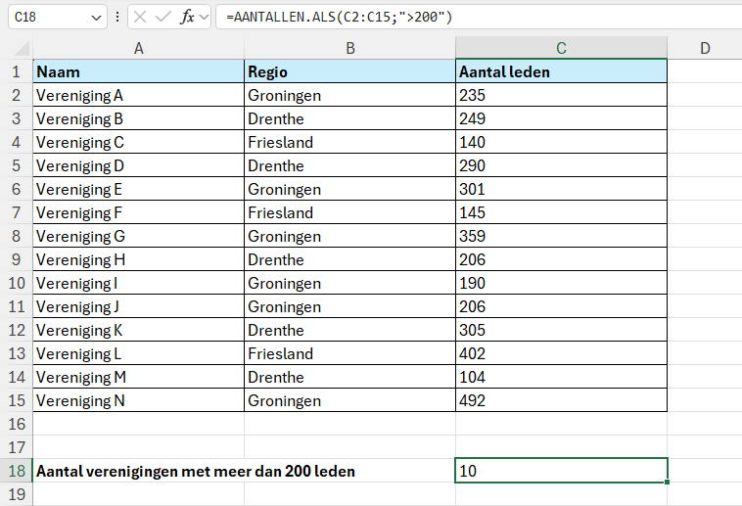Image resolution: width=742 pixels, height=506 pixels.
Task: Open the Name Box dropdown arrow
Action: point(95,18)
